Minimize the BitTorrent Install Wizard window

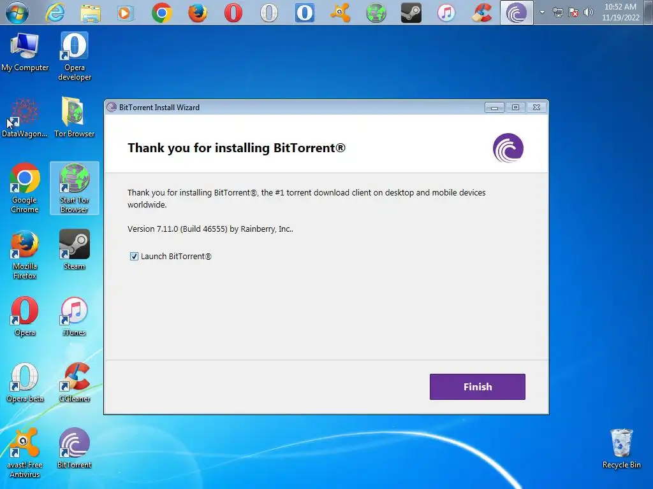494,108
